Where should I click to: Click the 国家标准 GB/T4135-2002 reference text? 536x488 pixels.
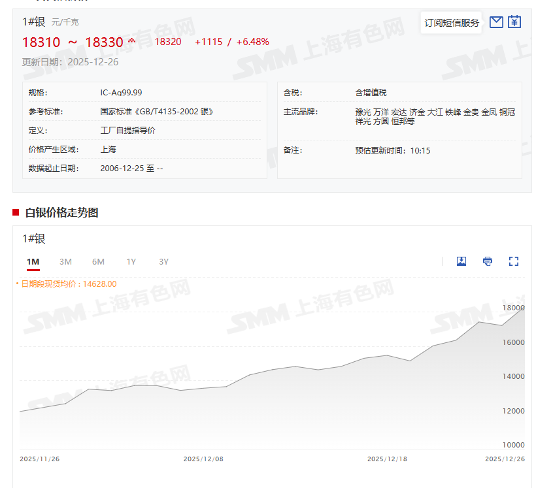(x=157, y=112)
